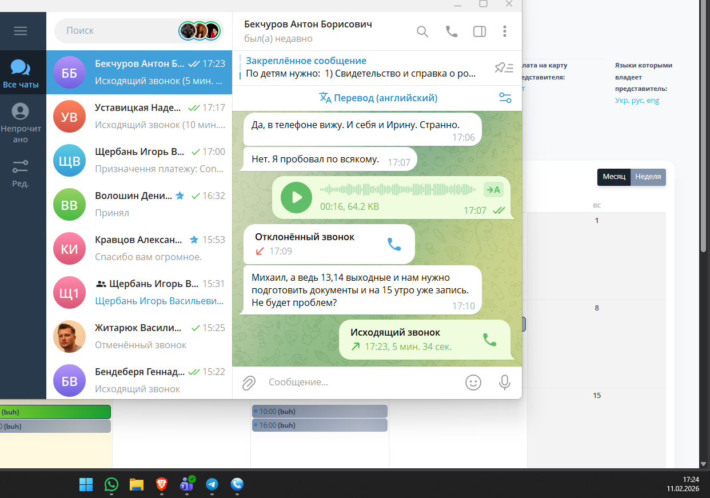
Task: Open group chat 'Щербань Игорь В...' at 15:31
Action: pos(139,293)
